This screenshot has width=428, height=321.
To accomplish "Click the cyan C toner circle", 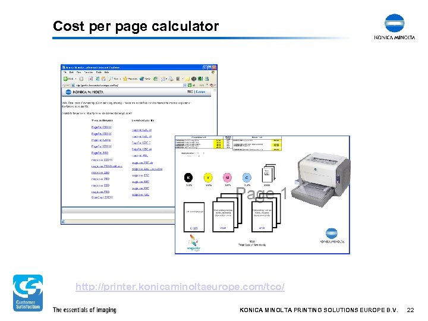I will [247, 178].
